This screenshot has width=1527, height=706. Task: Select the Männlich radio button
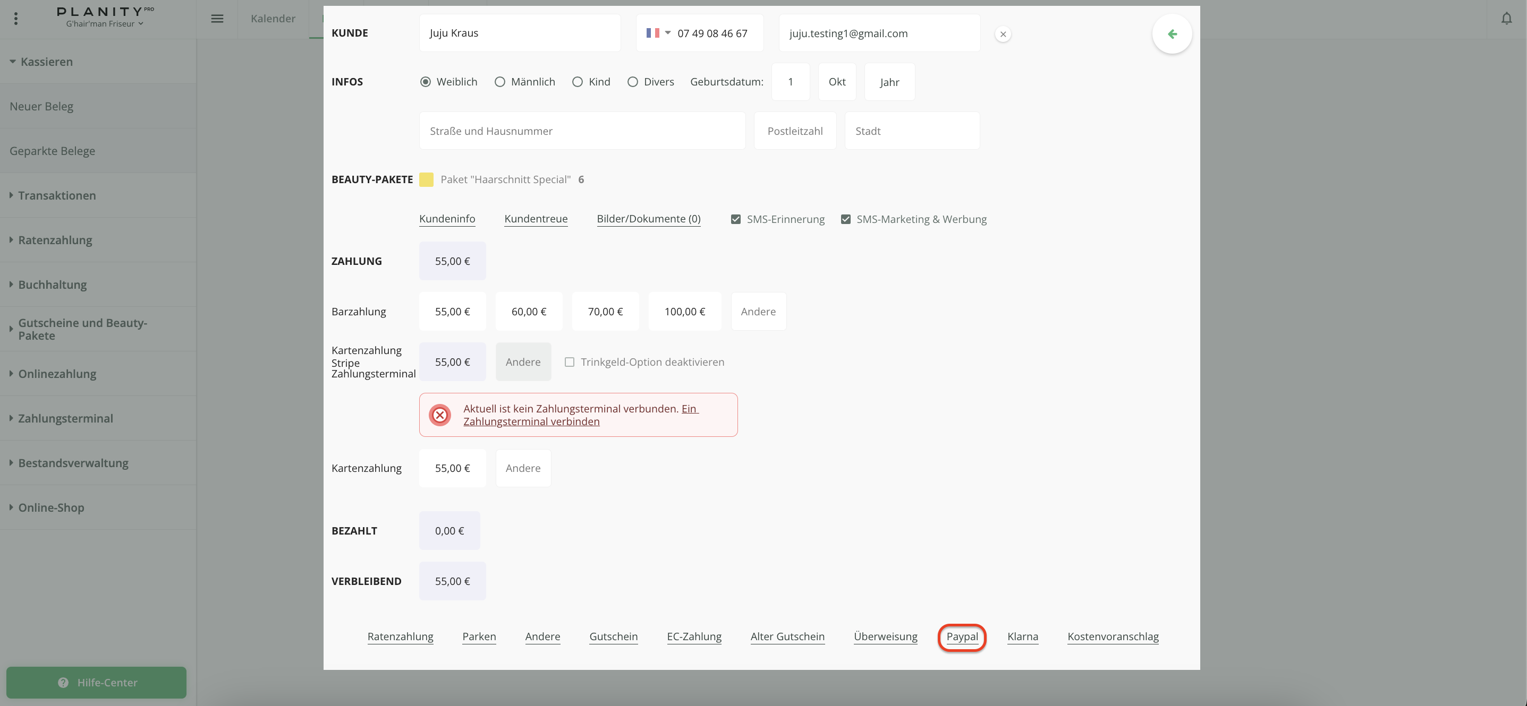pyautogui.click(x=500, y=82)
